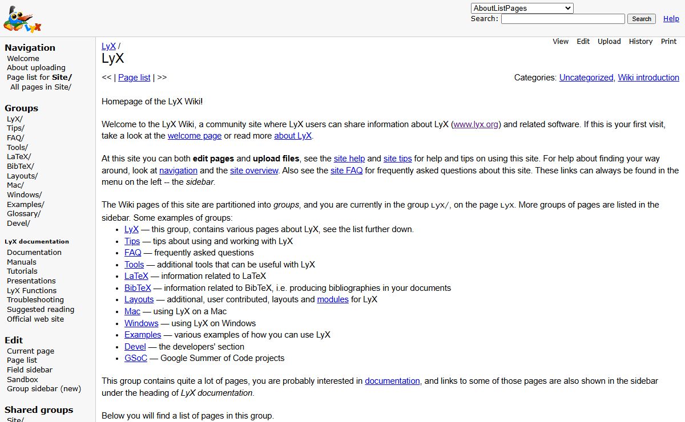Select LyX/ in sidebar Groups
685x422 pixels.
(x=15, y=119)
